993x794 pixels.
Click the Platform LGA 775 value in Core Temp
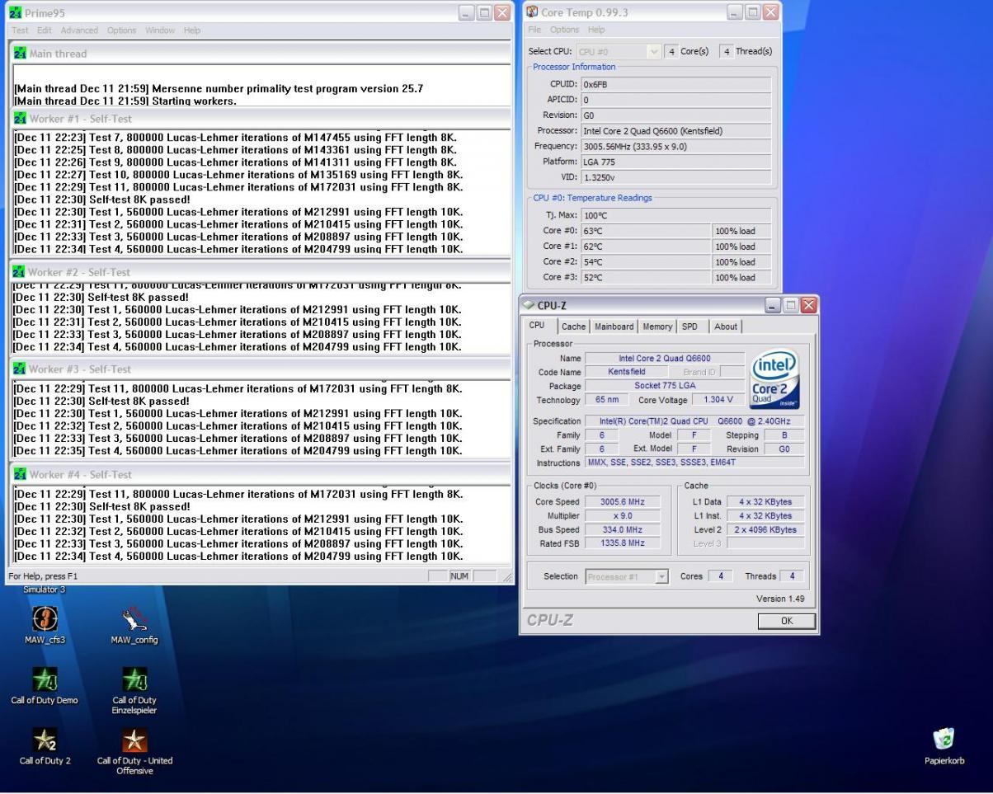[676, 162]
